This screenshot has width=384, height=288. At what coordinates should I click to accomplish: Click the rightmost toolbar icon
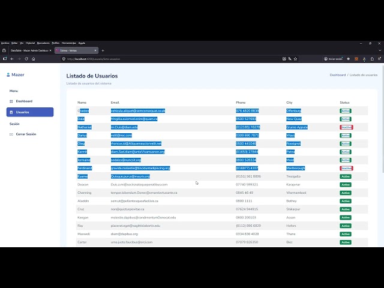(x=379, y=59)
